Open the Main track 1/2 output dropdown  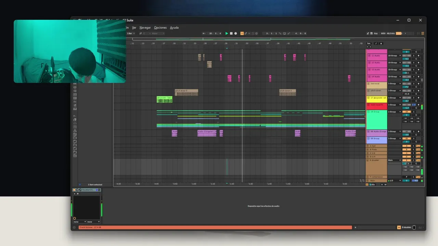tap(394, 180)
